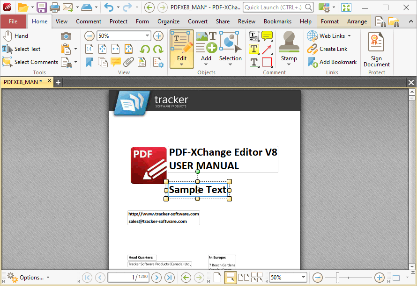The height and width of the screenshot is (286, 417).
Task: Select the Hand tool
Action: tap(15, 36)
